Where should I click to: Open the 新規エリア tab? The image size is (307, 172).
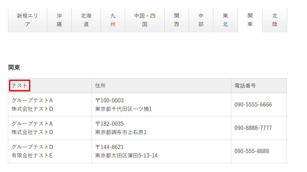point(27,20)
